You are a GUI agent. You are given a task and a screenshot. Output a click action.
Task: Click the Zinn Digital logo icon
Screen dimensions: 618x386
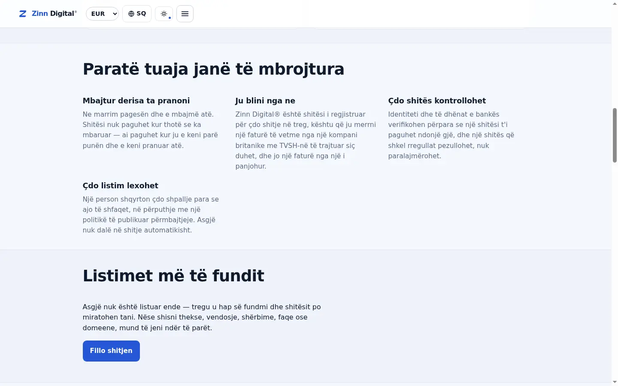pos(23,14)
